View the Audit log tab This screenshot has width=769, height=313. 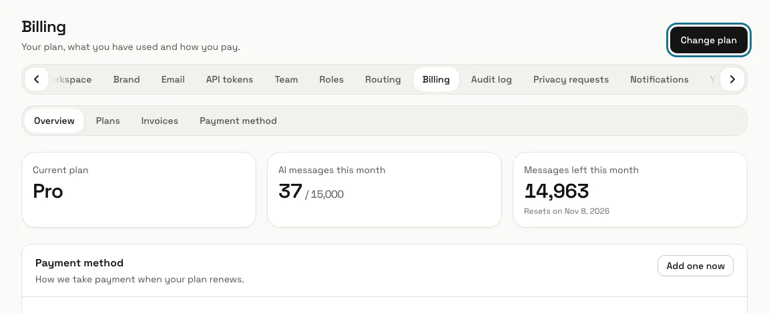tap(491, 79)
